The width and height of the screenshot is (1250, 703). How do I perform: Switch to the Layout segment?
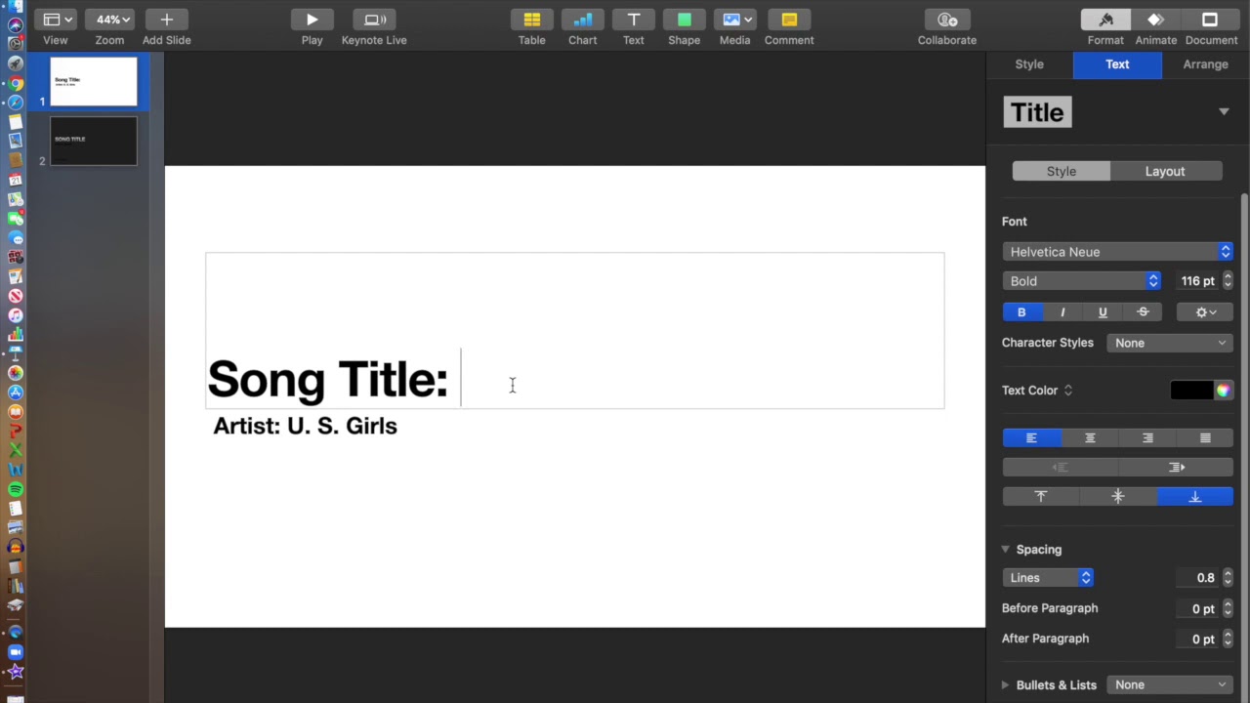point(1165,172)
